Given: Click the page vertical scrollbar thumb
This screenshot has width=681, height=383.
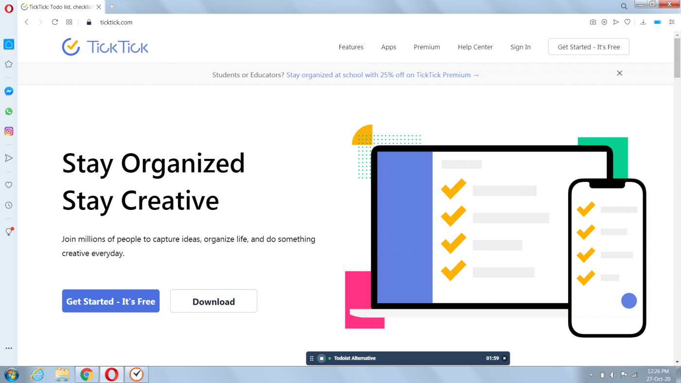Looking at the screenshot, I should coord(677,57).
